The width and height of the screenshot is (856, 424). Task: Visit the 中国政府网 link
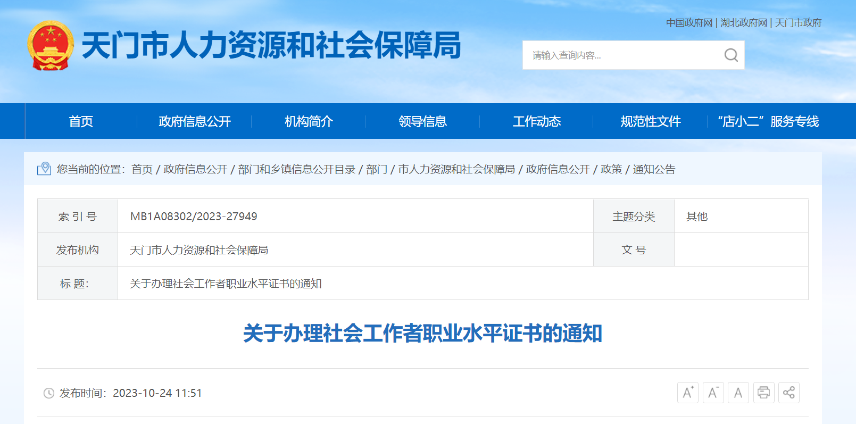click(689, 23)
